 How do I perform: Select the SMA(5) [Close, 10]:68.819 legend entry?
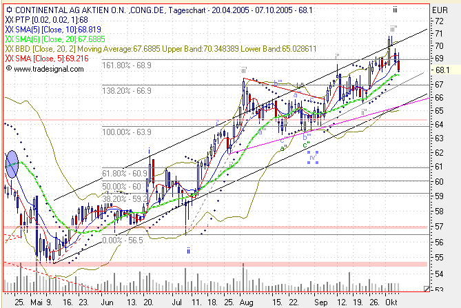(58, 30)
